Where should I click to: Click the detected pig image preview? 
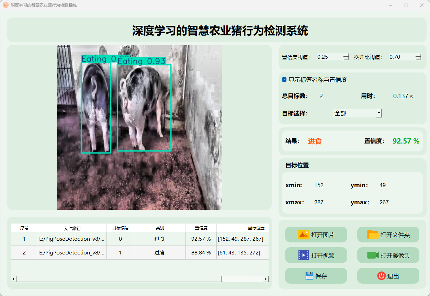(x=139, y=127)
